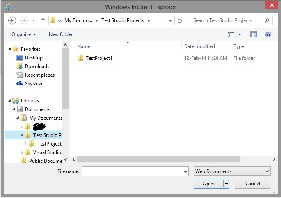The width and height of the screenshot is (281, 198).
Task: Expand the Visual Studio tree node
Action: (22, 152)
